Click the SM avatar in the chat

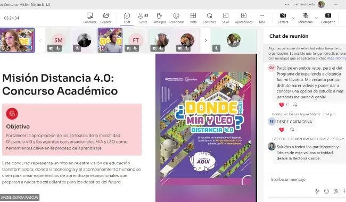click(271, 68)
